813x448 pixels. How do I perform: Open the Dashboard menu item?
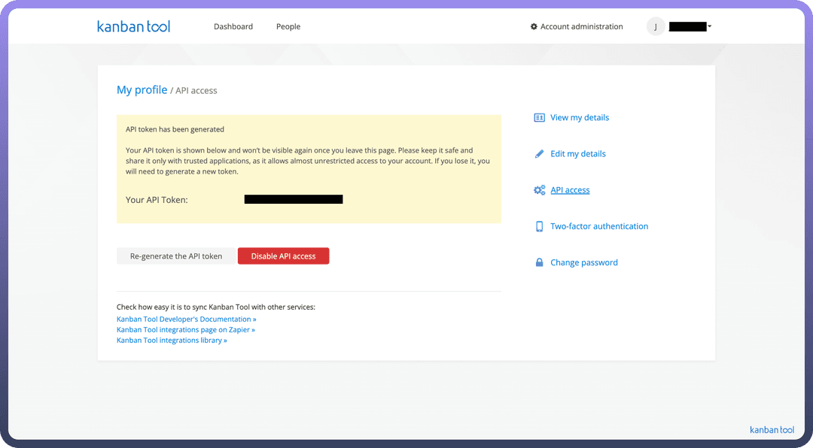pos(233,26)
